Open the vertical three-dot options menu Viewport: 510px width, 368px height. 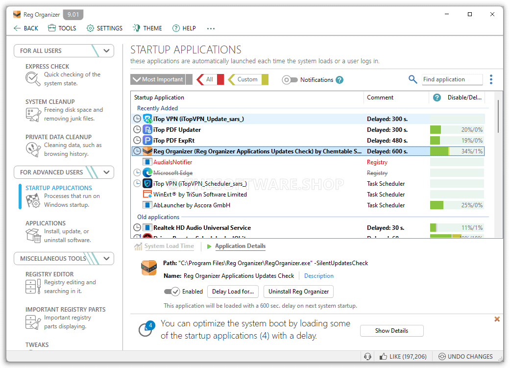pyautogui.click(x=491, y=79)
